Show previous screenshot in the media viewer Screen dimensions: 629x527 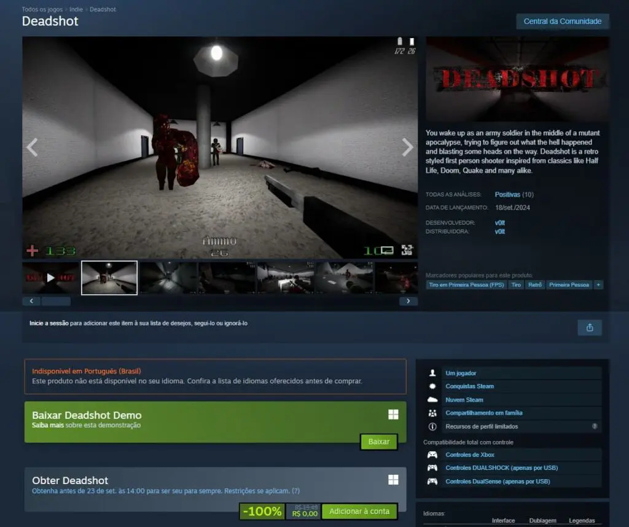pos(32,147)
